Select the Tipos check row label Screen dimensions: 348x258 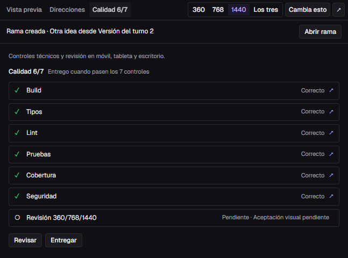click(x=34, y=112)
